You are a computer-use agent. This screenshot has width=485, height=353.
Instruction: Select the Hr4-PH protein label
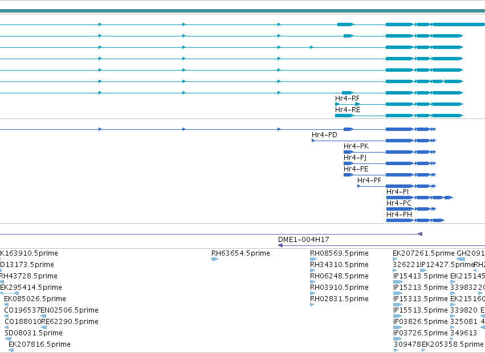point(399,215)
